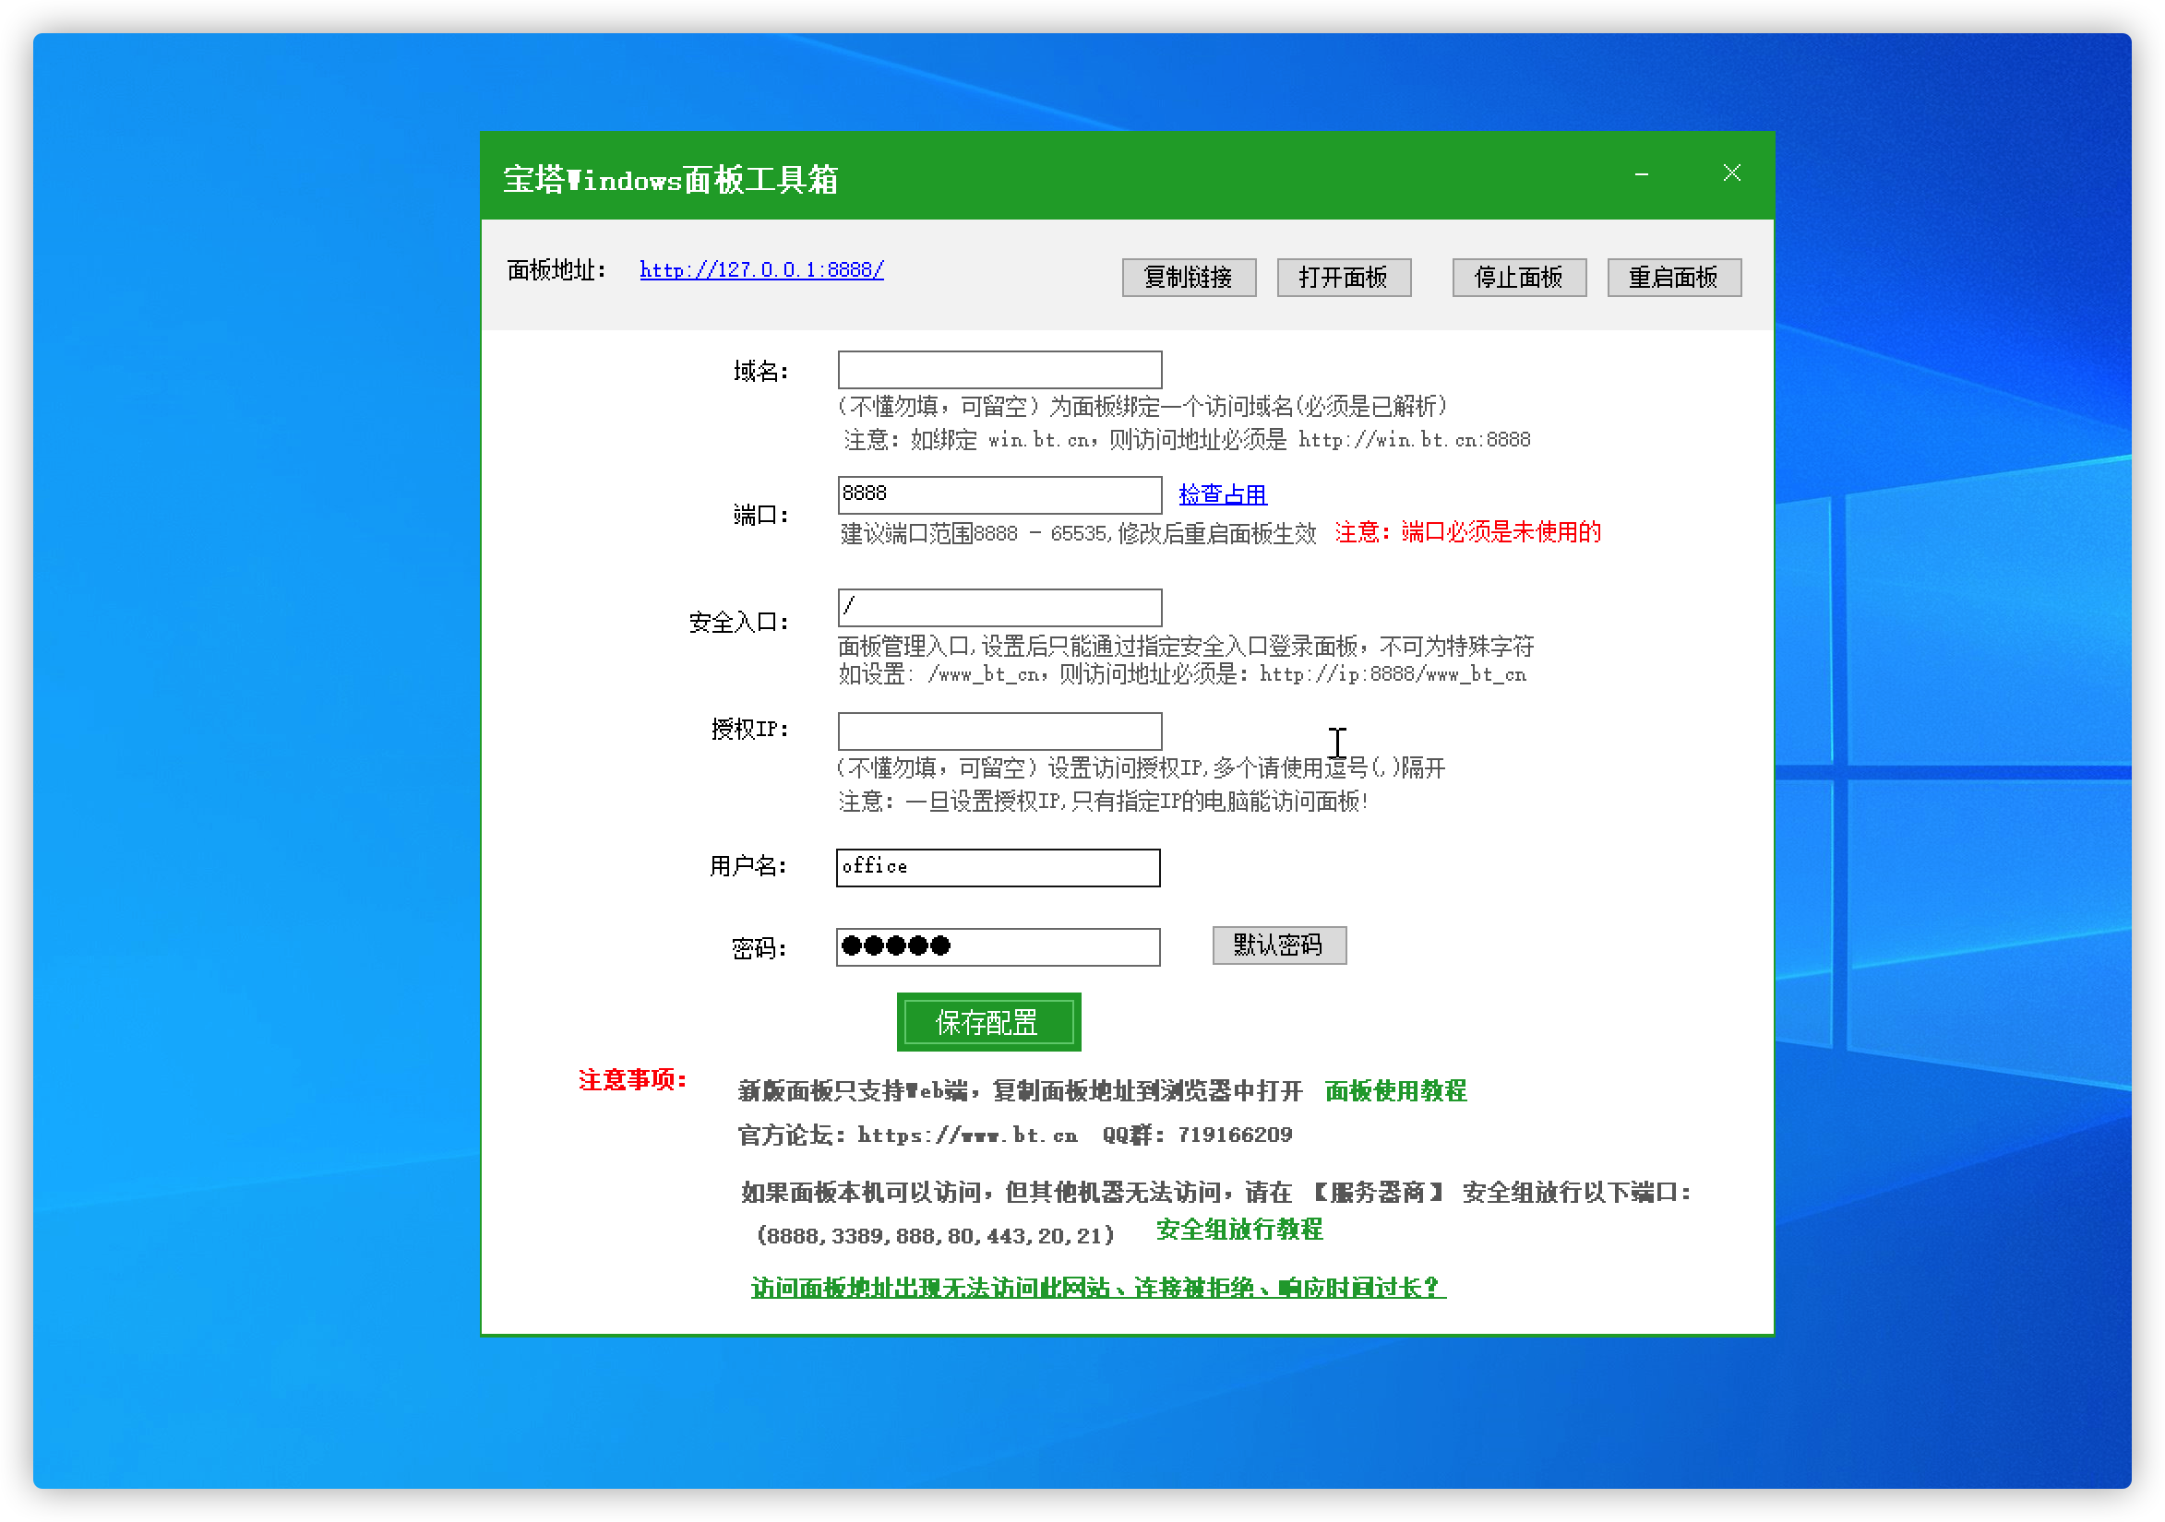This screenshot has height=1522, width=2165.
Task: Click the official forum URL www.bt.cn
Action: 964,1135
